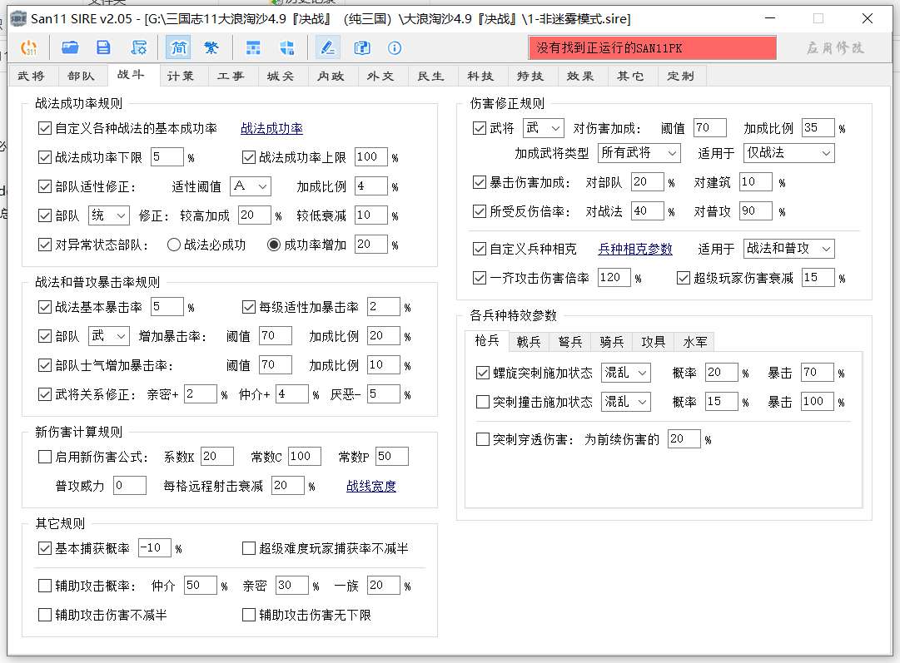Click the 基本捕获概率 input field
Screen dimensions: 900x663
[x=155, y=547]
